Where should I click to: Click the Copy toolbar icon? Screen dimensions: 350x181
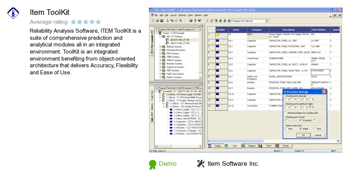[172, 21]
